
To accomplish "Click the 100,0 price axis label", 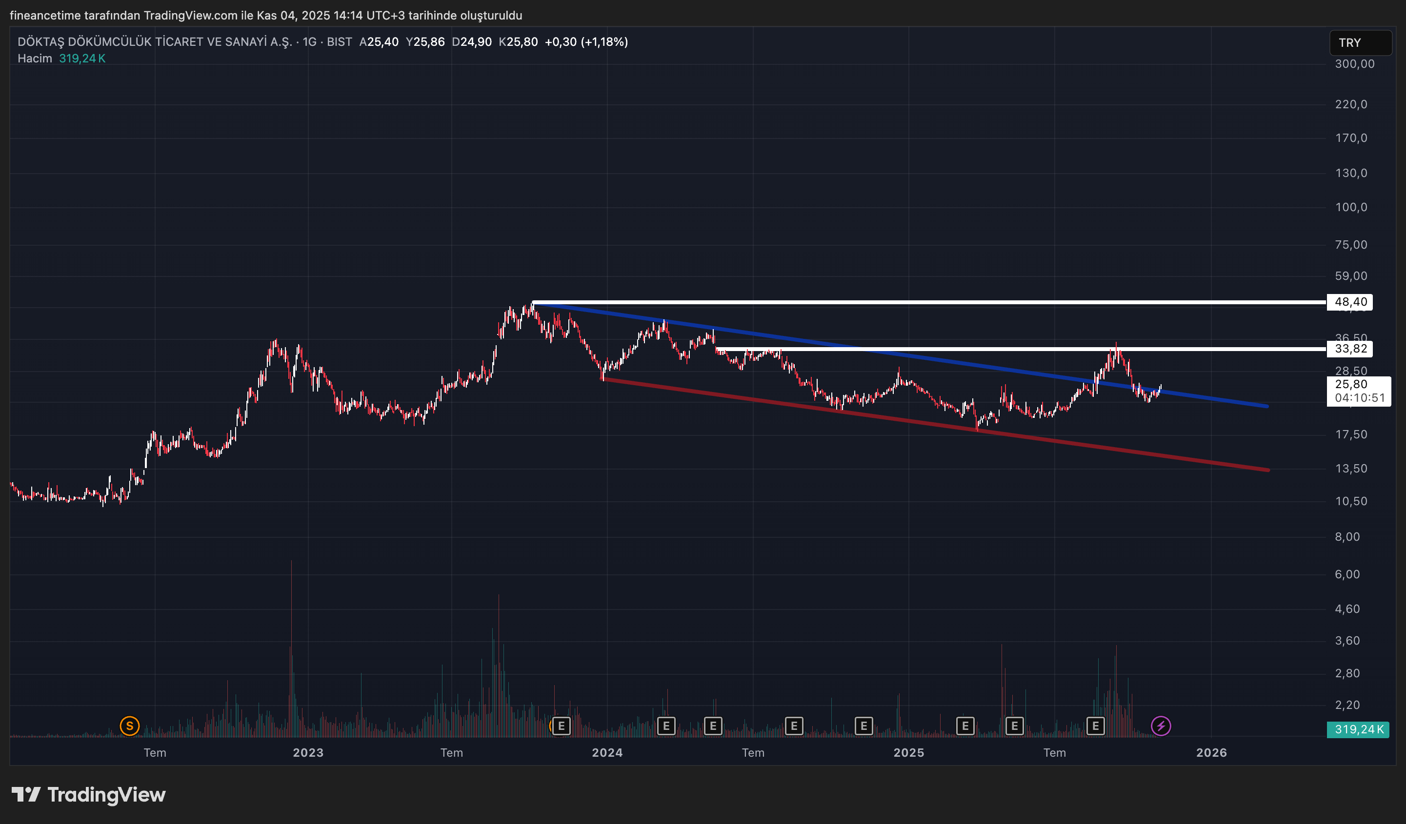I will [1351, 207].
